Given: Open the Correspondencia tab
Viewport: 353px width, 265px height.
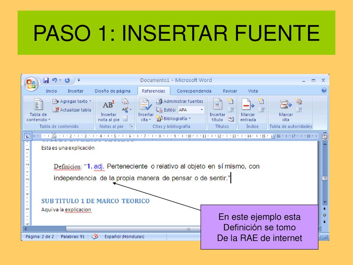Looking at the screenshot, I should [x=194, y=91].
